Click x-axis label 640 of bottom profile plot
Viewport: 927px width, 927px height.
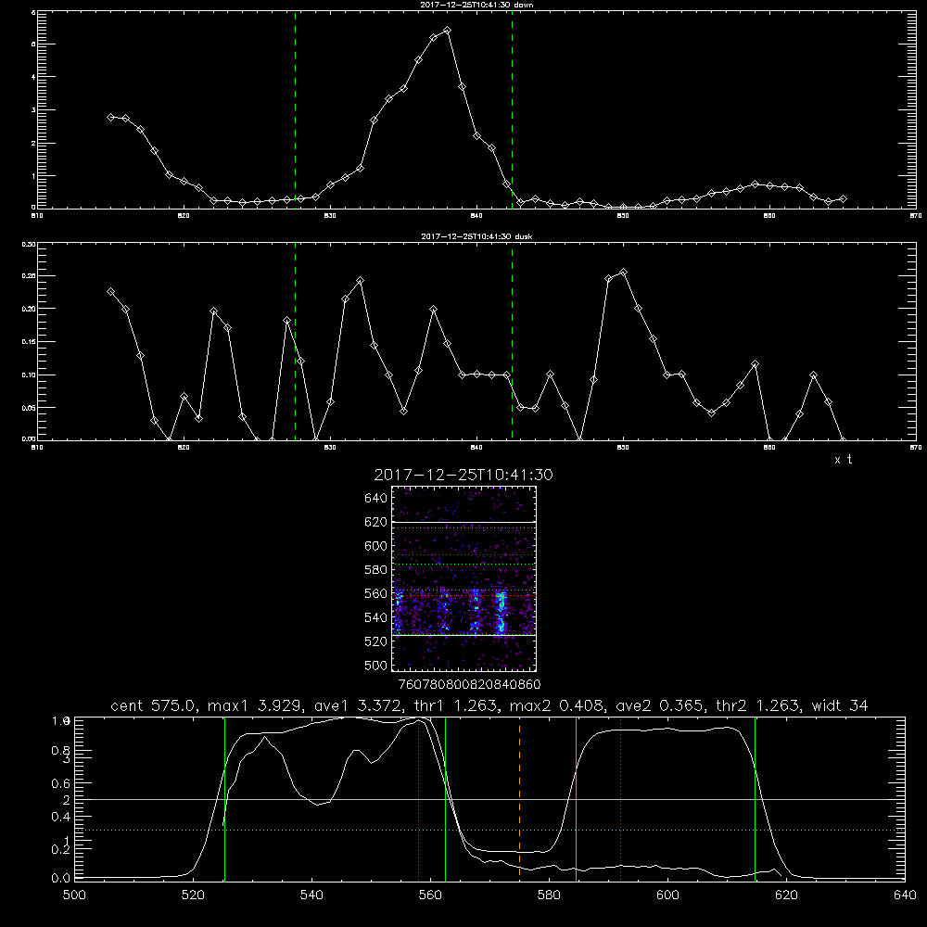905,895
